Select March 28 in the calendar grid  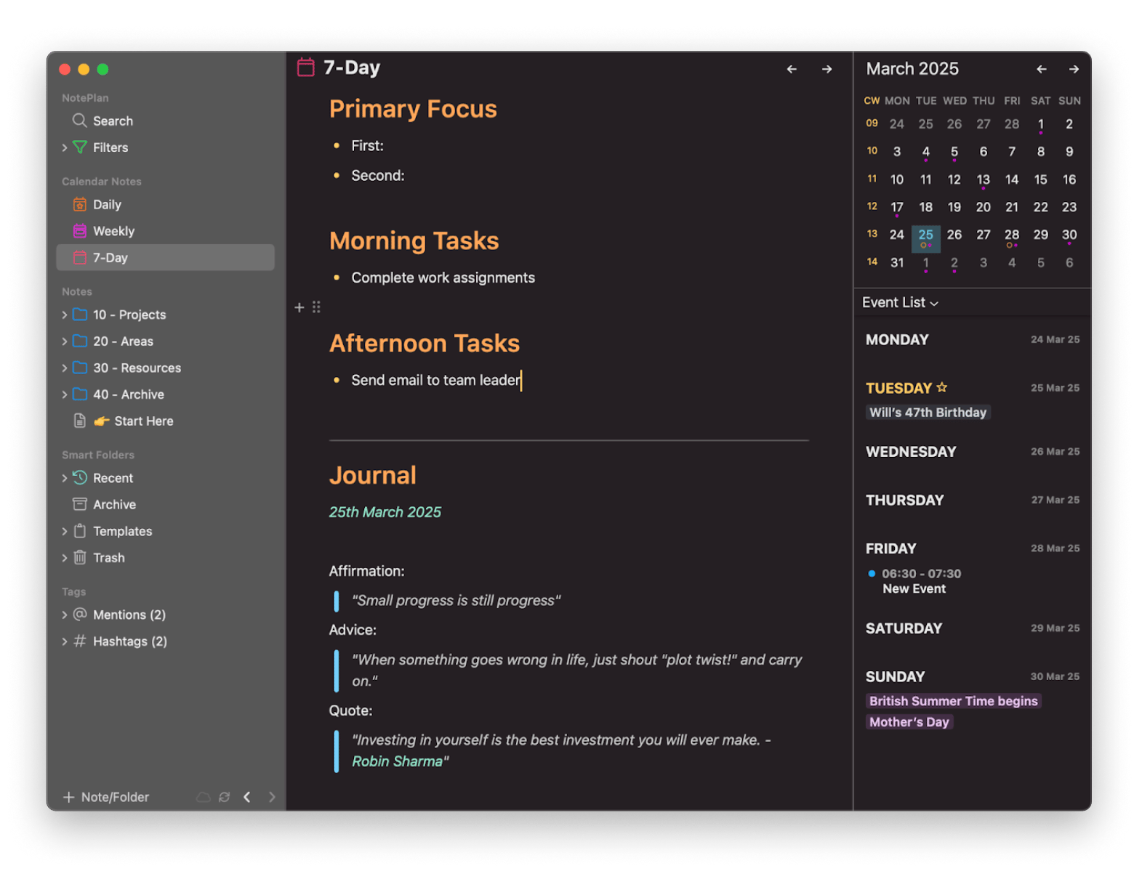point(1011,235)
